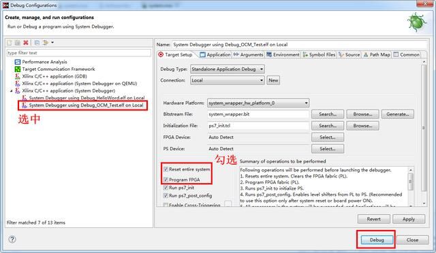The width and height of the screenshot is (436, 253).
Task: Click the Debug button
Action: tap(377, 239)
